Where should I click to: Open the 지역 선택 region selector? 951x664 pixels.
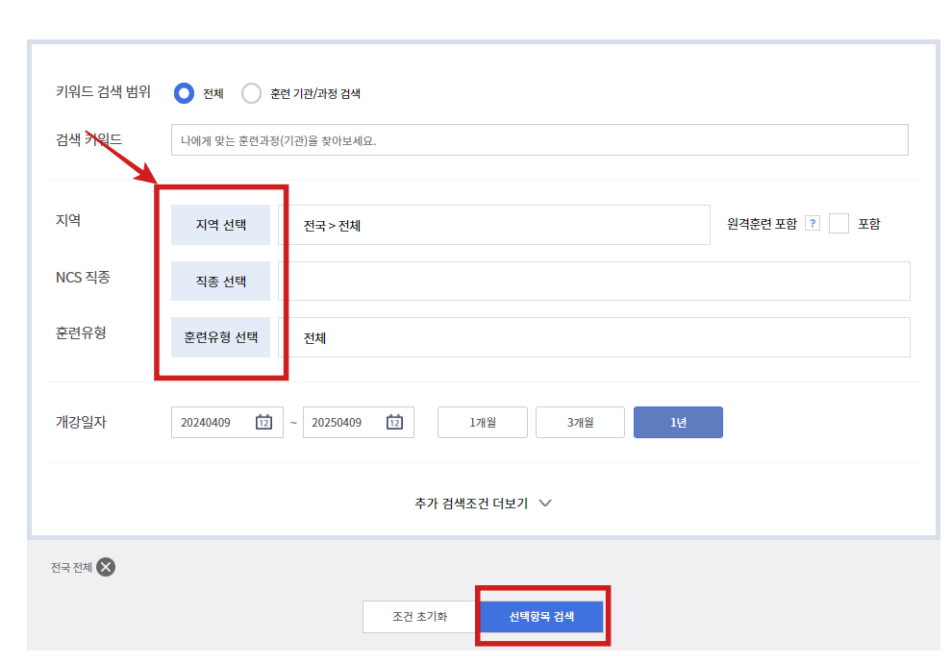click(x=220, y=224)
